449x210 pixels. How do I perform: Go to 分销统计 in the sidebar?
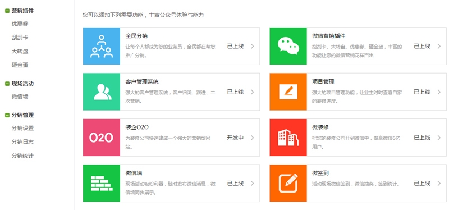(x=22, y=156)
